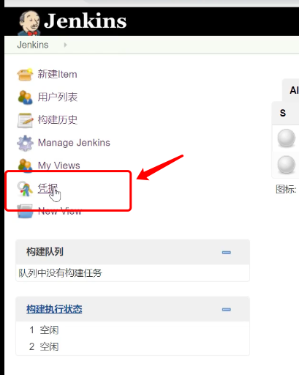Collapse the 构建队列 panel
The image size is (299, 375).
[227, 253]
